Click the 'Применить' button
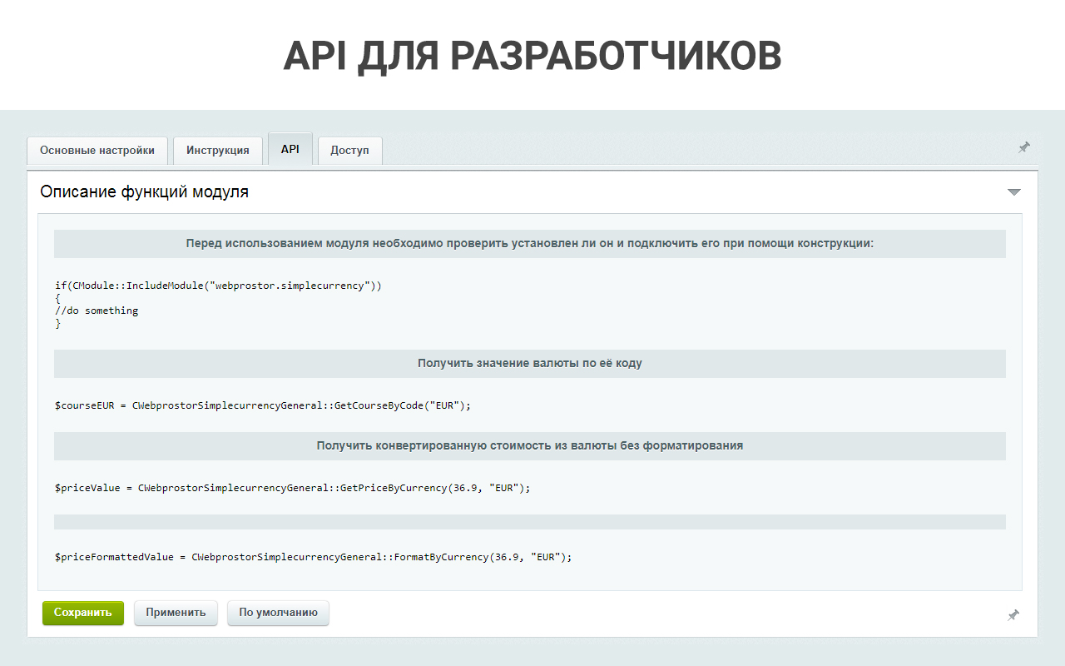Image resolution: width=1065 pixels, height=666 pixels. [176, 613]
